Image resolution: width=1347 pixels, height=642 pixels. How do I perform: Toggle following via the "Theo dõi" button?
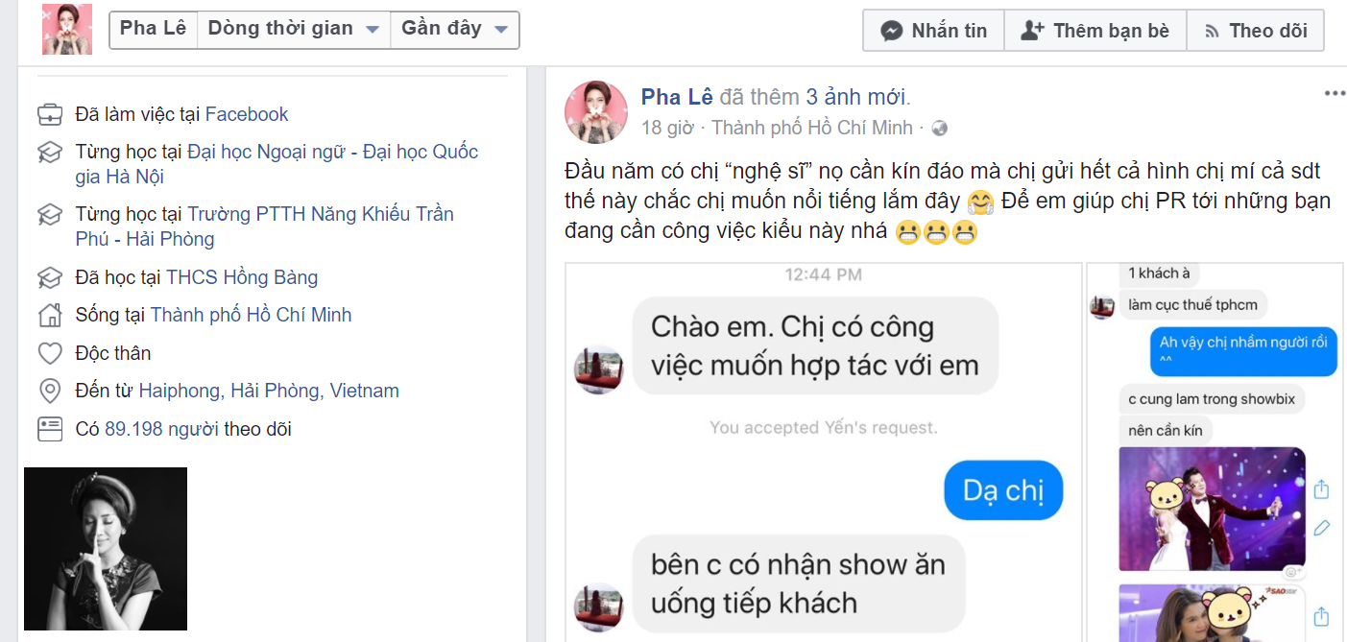coord(1255,30)
